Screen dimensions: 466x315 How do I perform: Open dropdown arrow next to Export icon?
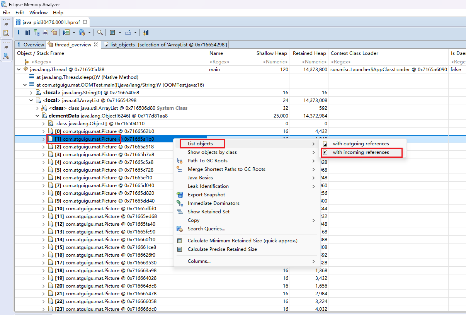point(136,32)
